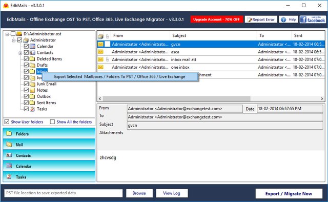Select the Inbox folder in tree
The width and height of the screenshot is (328, 202).
(x=42, y=71)
